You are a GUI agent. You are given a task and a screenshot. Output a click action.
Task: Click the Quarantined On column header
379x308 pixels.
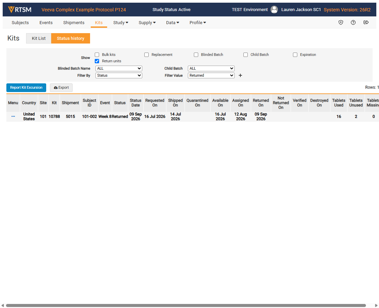point(197,103)
